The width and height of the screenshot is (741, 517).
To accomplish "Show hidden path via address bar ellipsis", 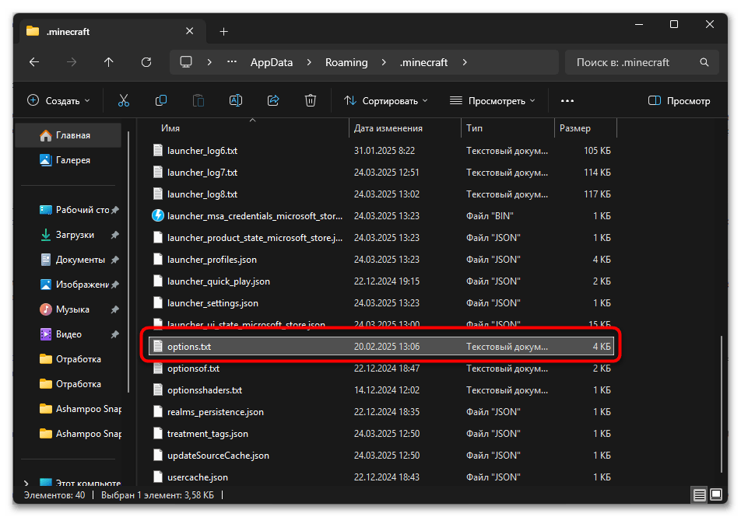I will (x=232, y=62).
